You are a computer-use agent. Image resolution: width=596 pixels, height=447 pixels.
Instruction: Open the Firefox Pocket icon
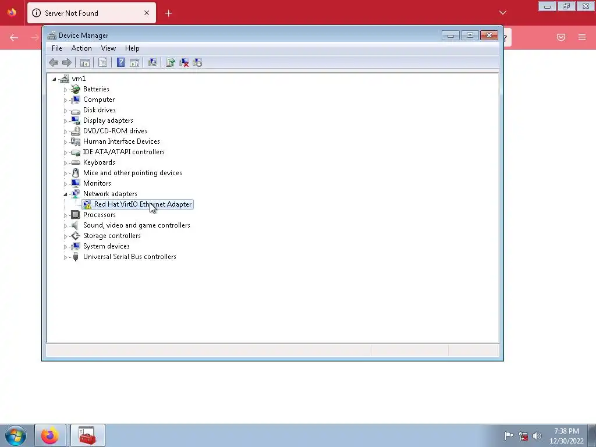coord(561,37)
